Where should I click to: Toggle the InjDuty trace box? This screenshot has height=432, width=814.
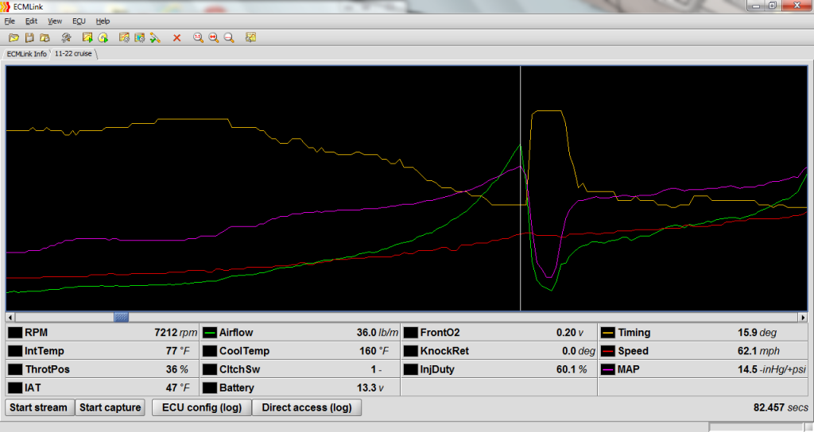(411, 369)
